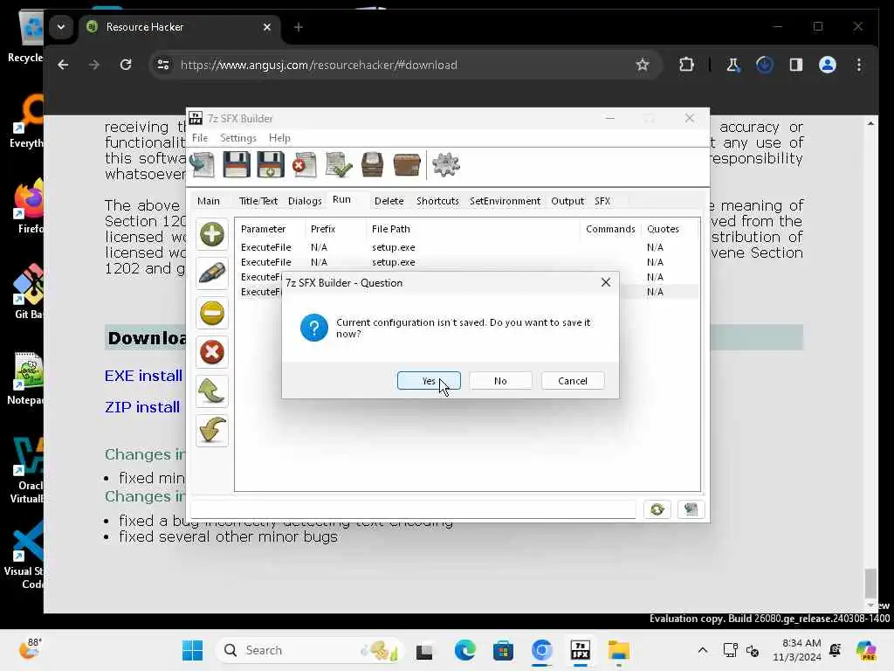Click the save-as floppy icon with plus
The width and height of the screenshot is (894, 671).
(271, 165)
